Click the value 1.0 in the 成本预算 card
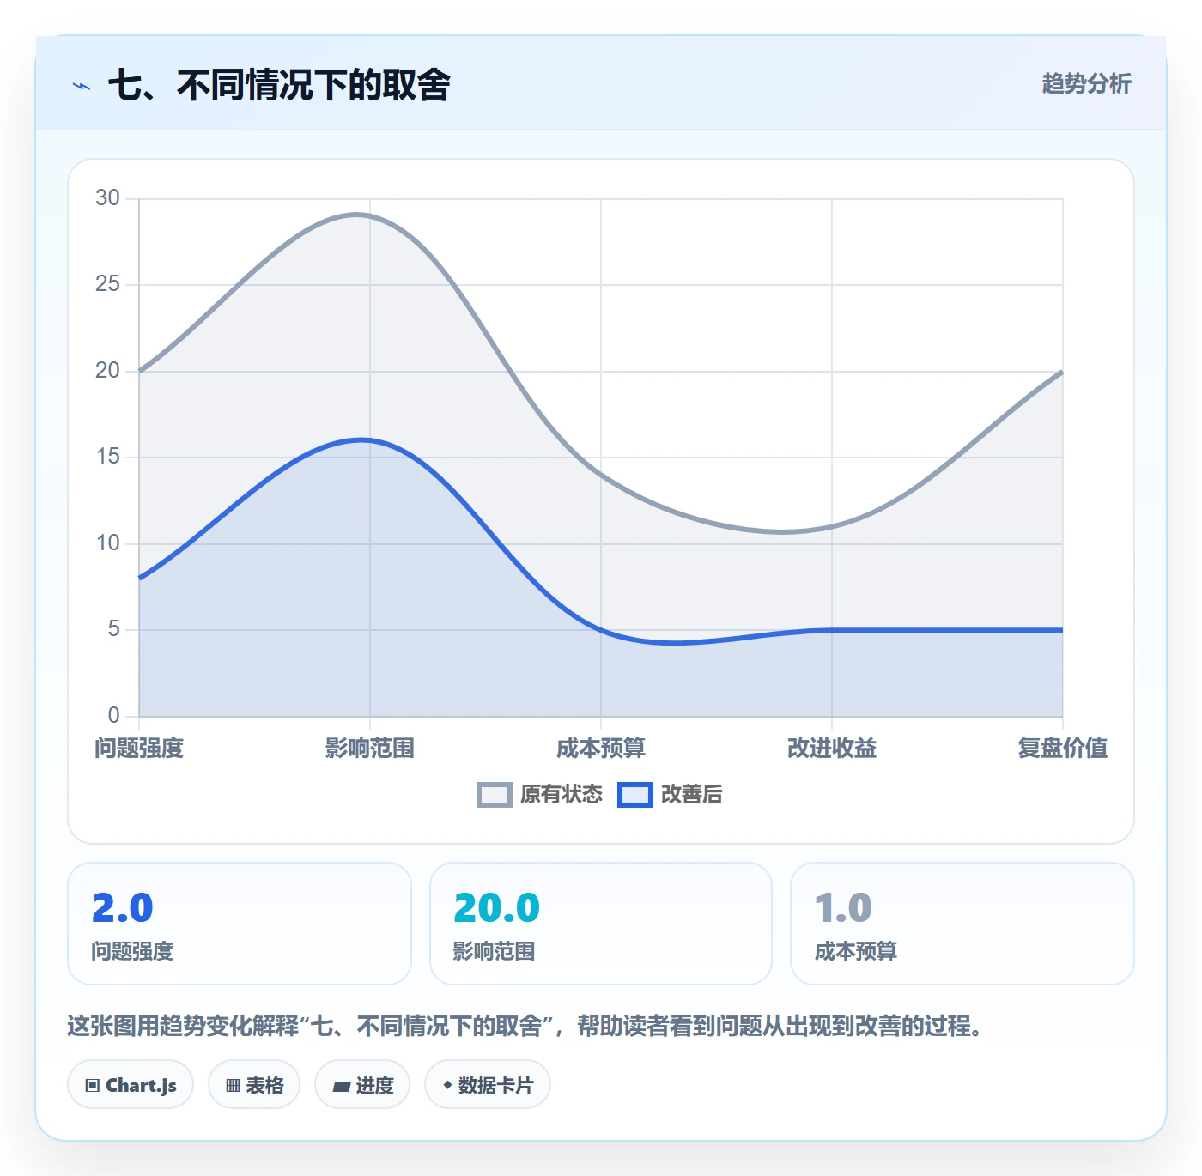The image size is (1202, 1176). click(843, 908)
